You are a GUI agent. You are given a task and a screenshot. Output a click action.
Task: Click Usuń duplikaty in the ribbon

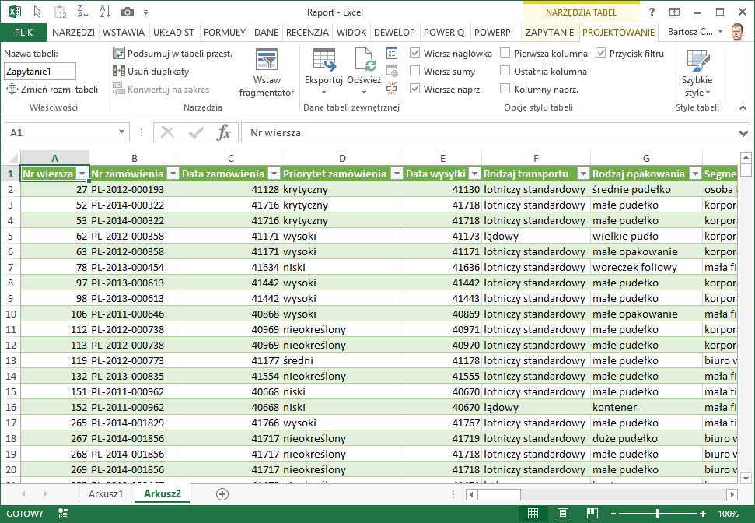(x=151, y=71)
